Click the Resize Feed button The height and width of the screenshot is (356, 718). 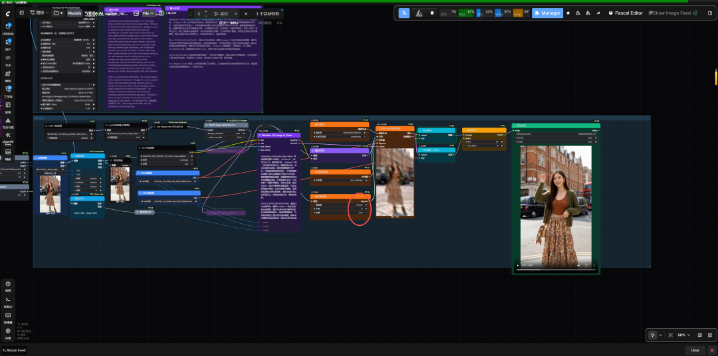tap(14, 351)
